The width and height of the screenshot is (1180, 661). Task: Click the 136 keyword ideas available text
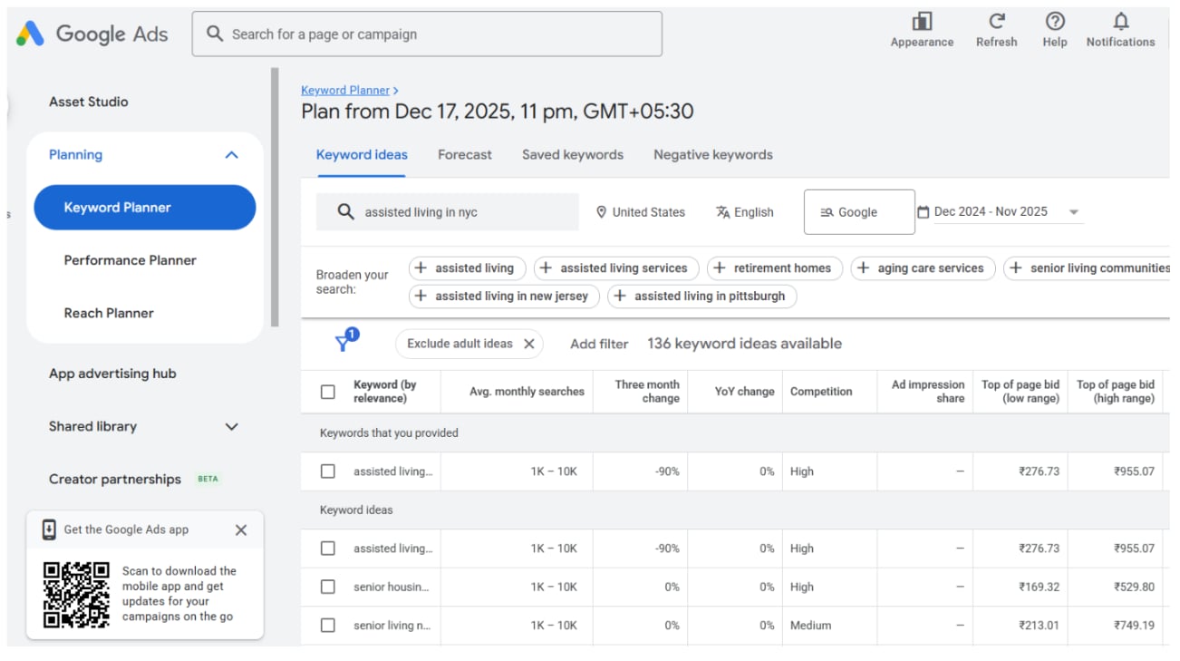(744, 344)
